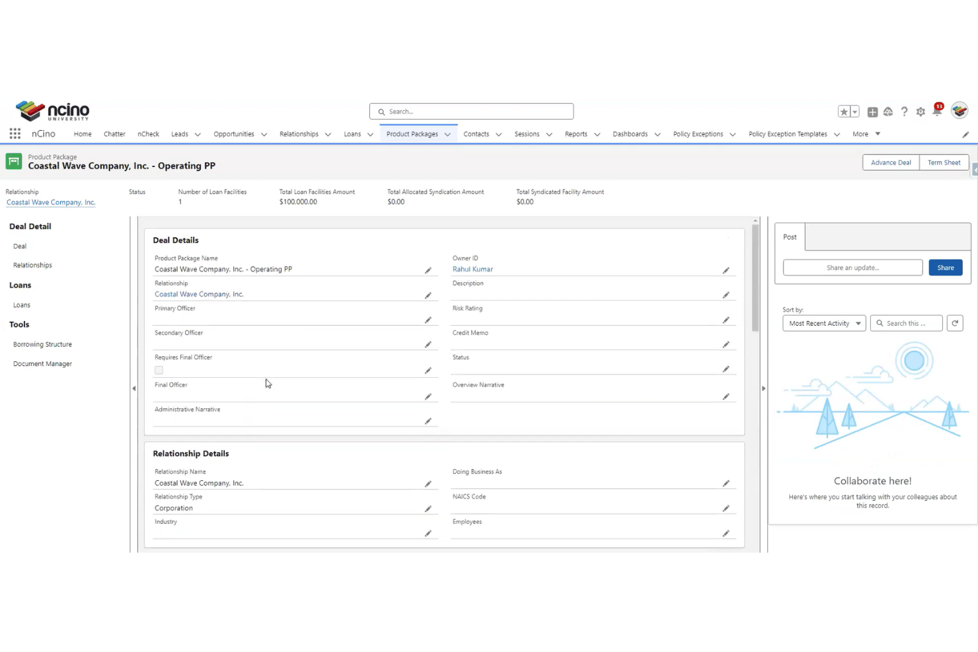Viewport: 978px width, 652px height.
Task: Edit the Administrative Narrative pencil icon
Action: coord(428,421)
